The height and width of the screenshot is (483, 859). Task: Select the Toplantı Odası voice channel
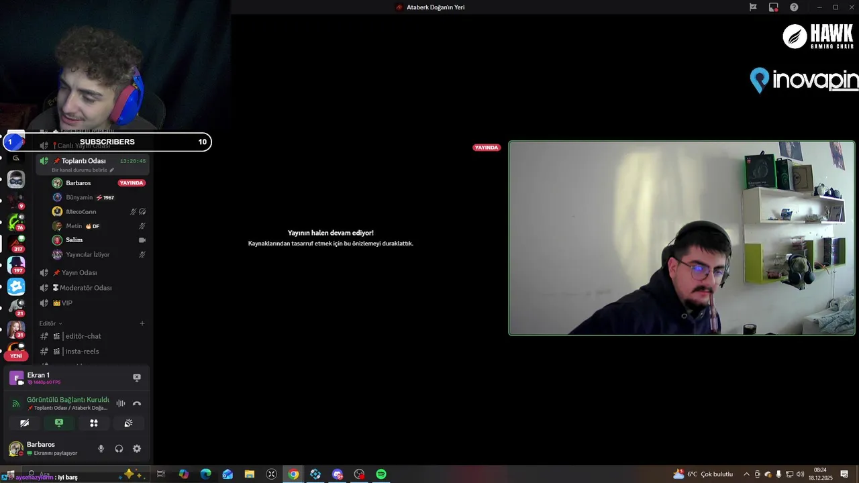tap(93, 161)
